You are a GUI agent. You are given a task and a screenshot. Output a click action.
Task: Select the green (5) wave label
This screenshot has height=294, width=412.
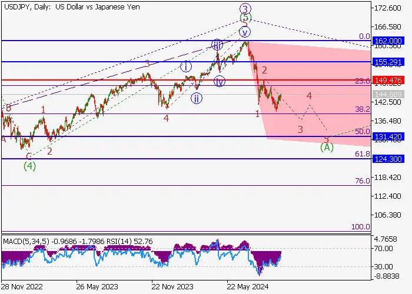pos(245,18)
